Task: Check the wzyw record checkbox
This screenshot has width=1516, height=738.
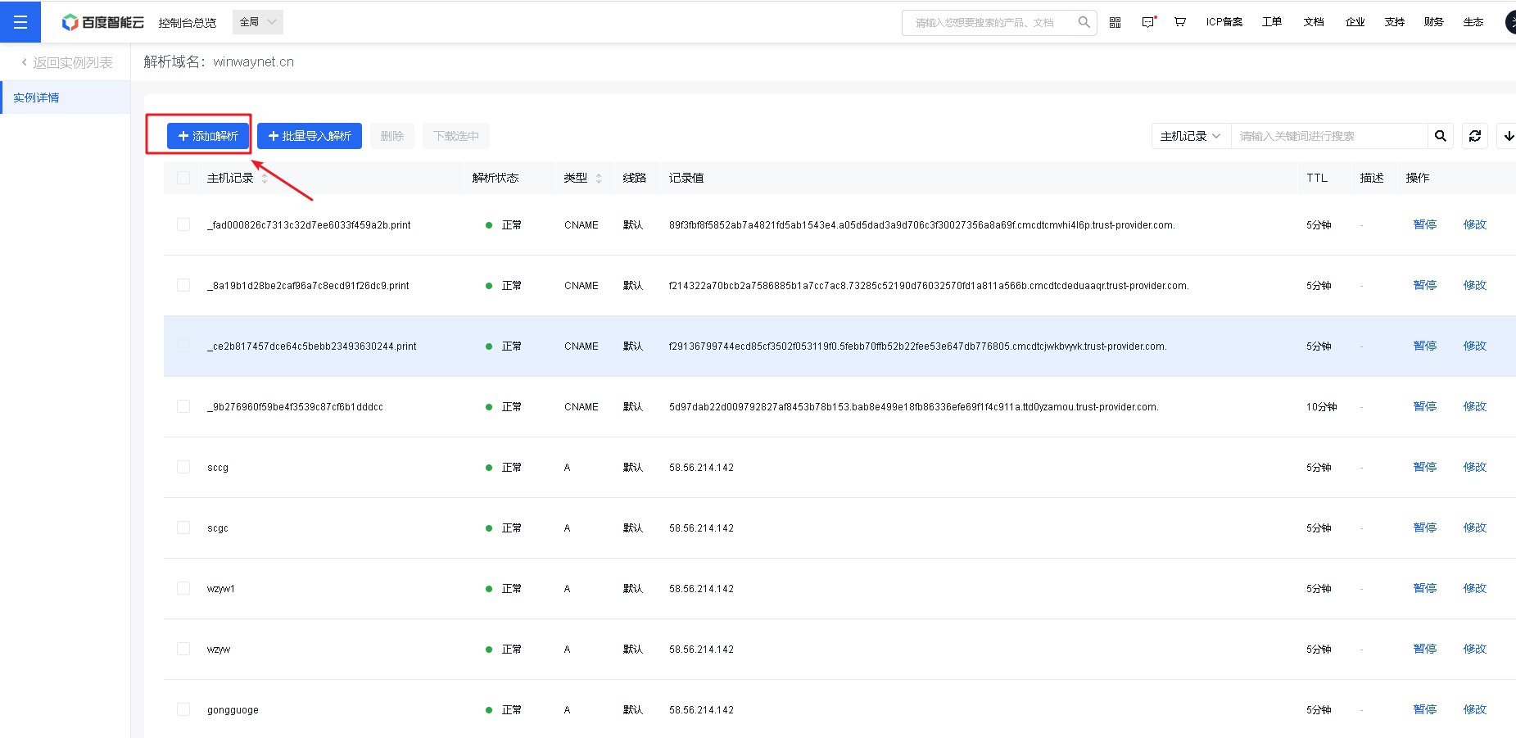Action: tap(183, 649)
